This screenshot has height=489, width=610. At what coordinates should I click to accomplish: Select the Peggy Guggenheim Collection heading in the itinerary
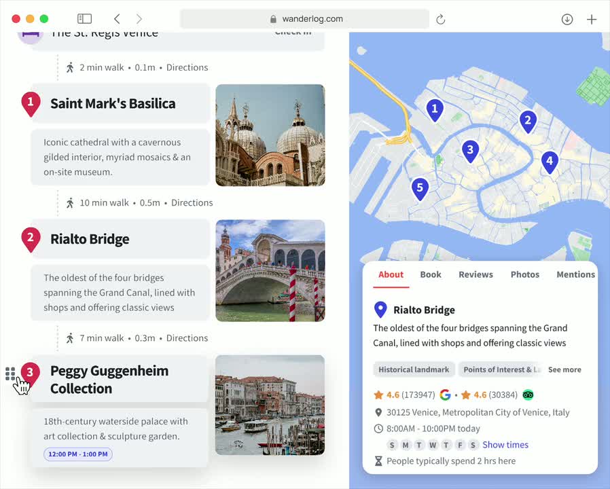click(x=109, y=379)
